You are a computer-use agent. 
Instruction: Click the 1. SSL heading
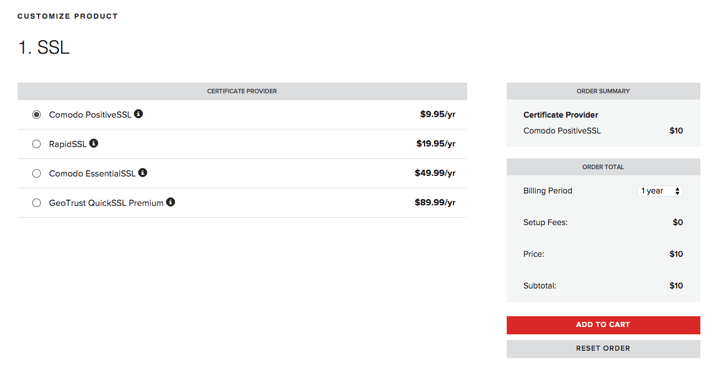pyautogui.click(x=44, y=48)
